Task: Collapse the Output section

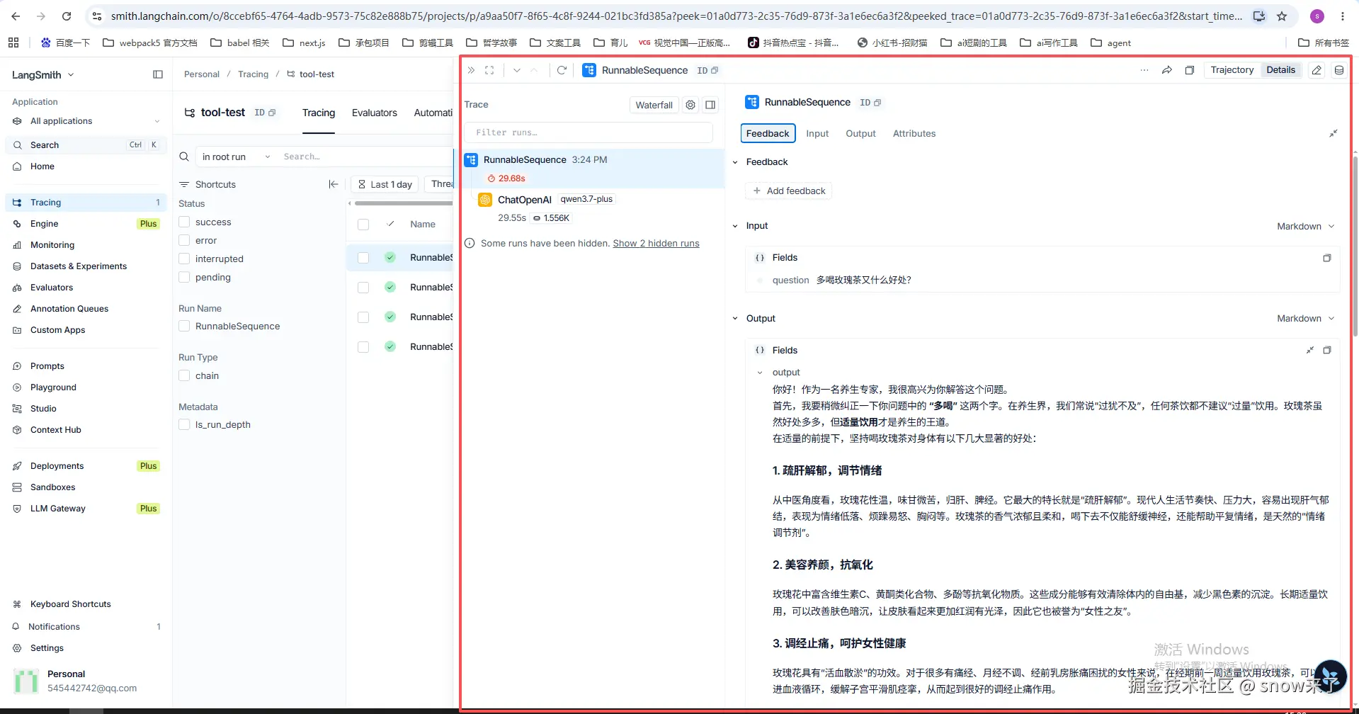Action: 735,319
